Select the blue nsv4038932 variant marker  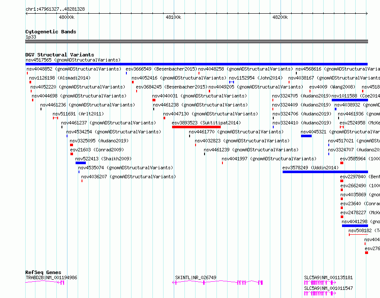coord(336,109)
